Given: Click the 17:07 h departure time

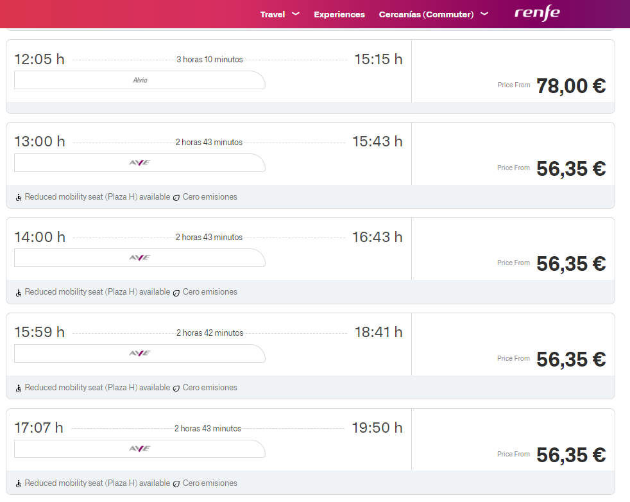Looking at the screenshot, I should coord(39,428).
